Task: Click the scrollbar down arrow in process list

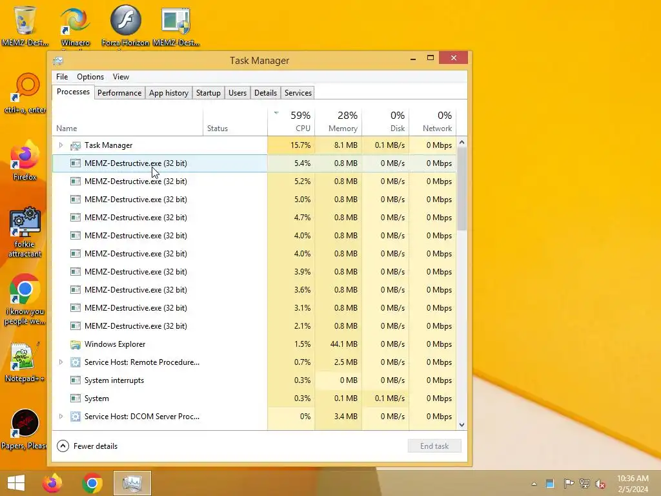Action: pos(462,425)
